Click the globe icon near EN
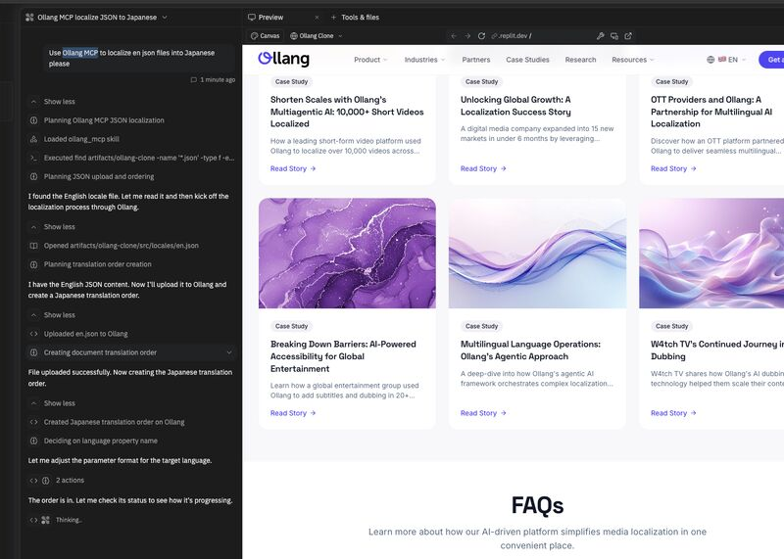 (710, 60)
